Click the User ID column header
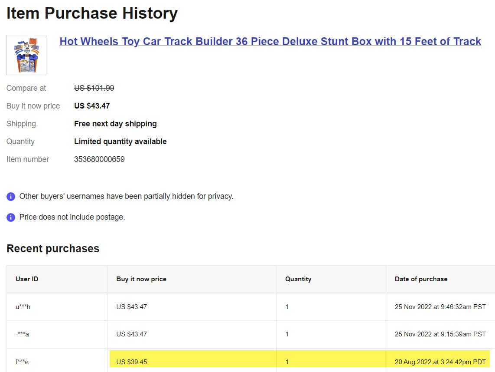495x372 pixels. 27,279
